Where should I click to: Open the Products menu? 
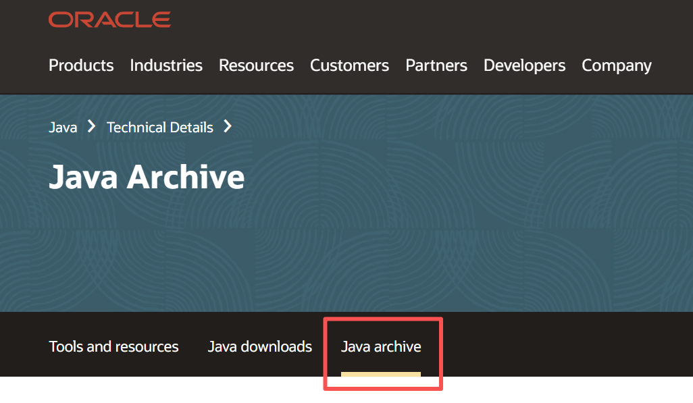pos(81,65)
